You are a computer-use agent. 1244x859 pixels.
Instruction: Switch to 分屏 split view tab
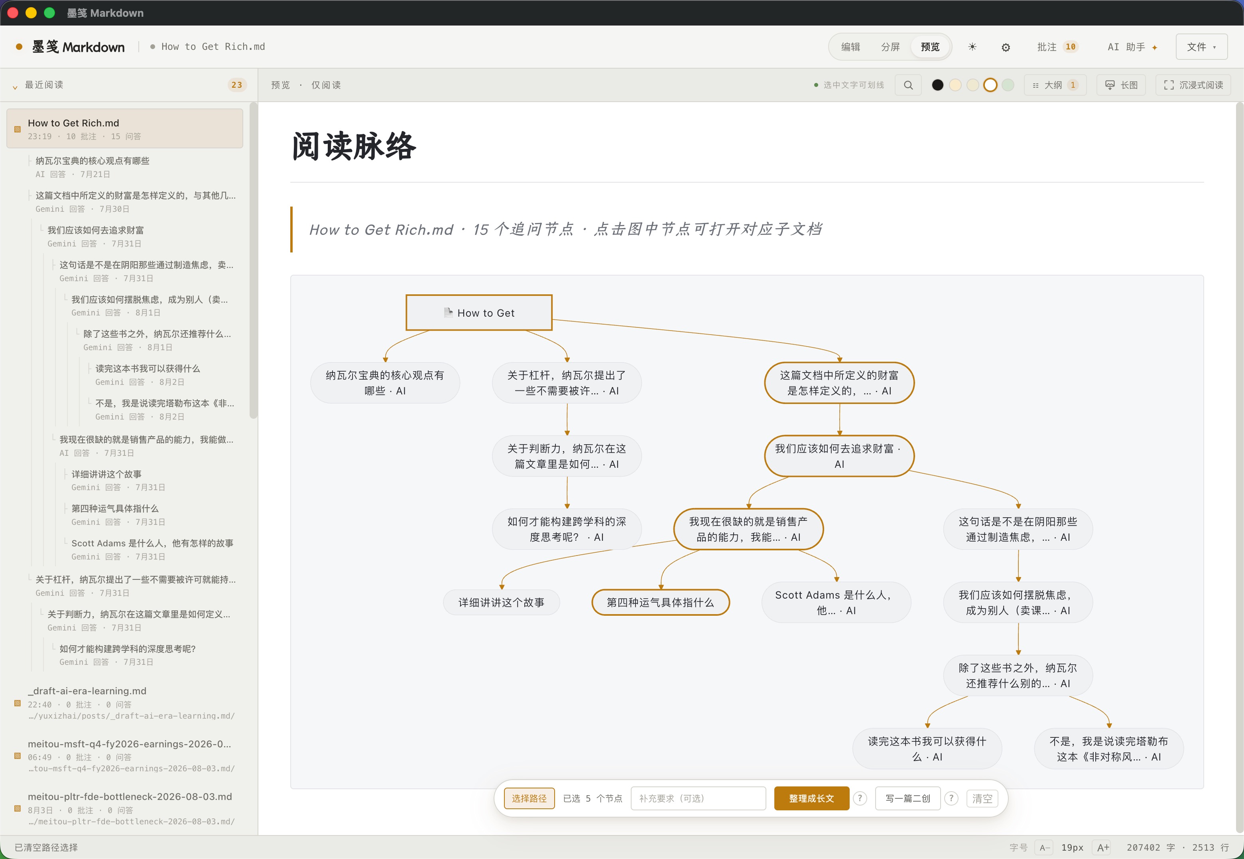[x=890, y=47]
